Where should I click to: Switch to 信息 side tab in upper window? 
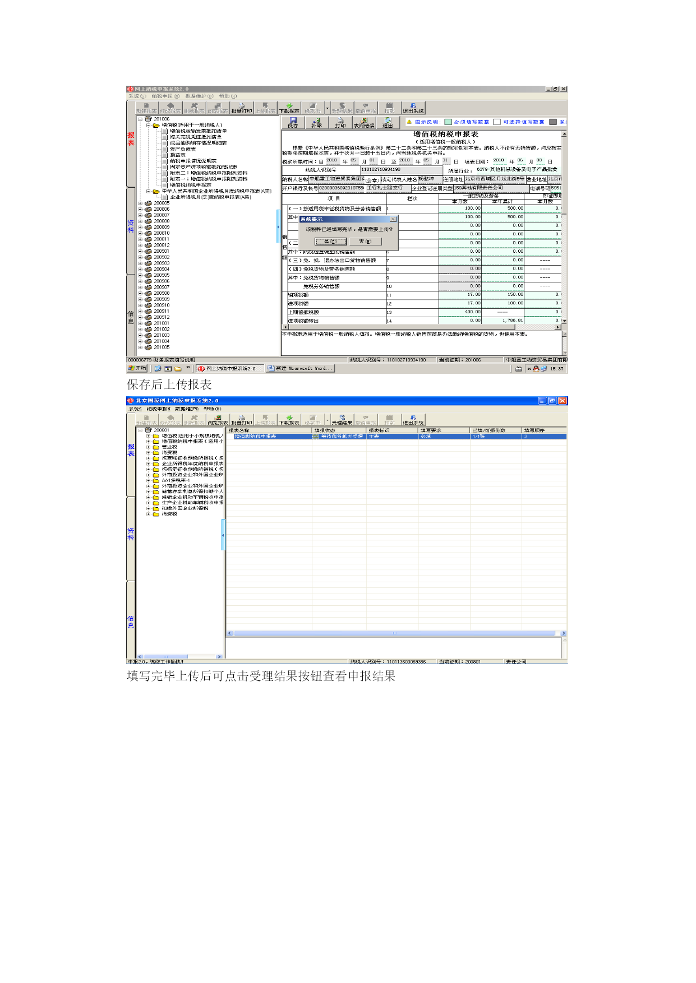point(131,317)
